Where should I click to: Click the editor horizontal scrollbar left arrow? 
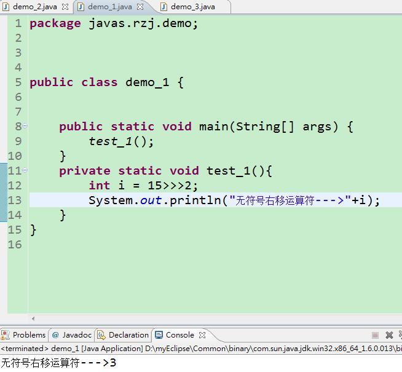coord(33,319)
